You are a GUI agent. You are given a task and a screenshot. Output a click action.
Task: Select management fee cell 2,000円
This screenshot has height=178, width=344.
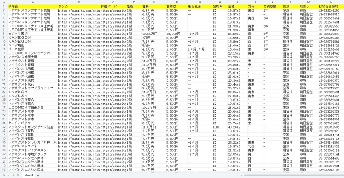[177, 46]
